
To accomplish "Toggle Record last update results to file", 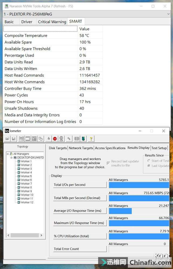I will coord(108,163).
